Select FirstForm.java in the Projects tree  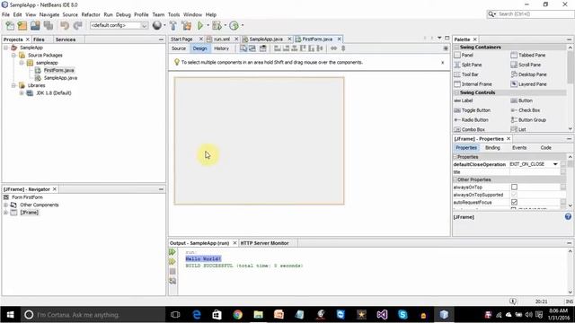(x=58, y=70)
